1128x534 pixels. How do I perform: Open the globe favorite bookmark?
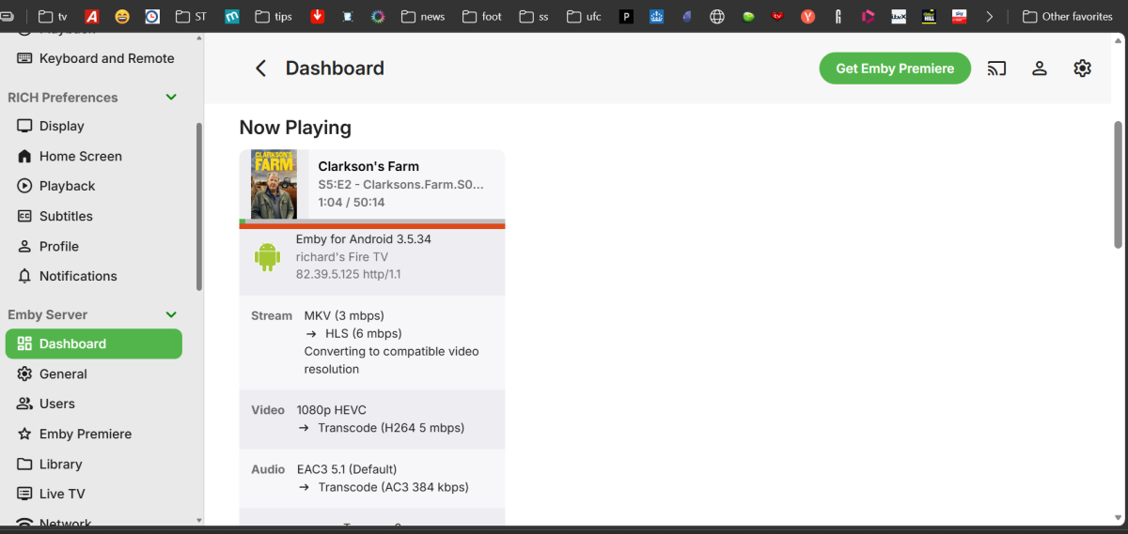(717, 16)
